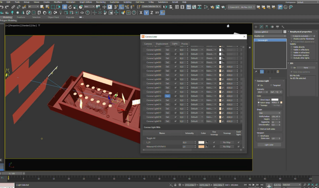The width and height of the screenshot is (319, 188).
Task: Restrict transform to the X axis
Action: coord(141,13)
